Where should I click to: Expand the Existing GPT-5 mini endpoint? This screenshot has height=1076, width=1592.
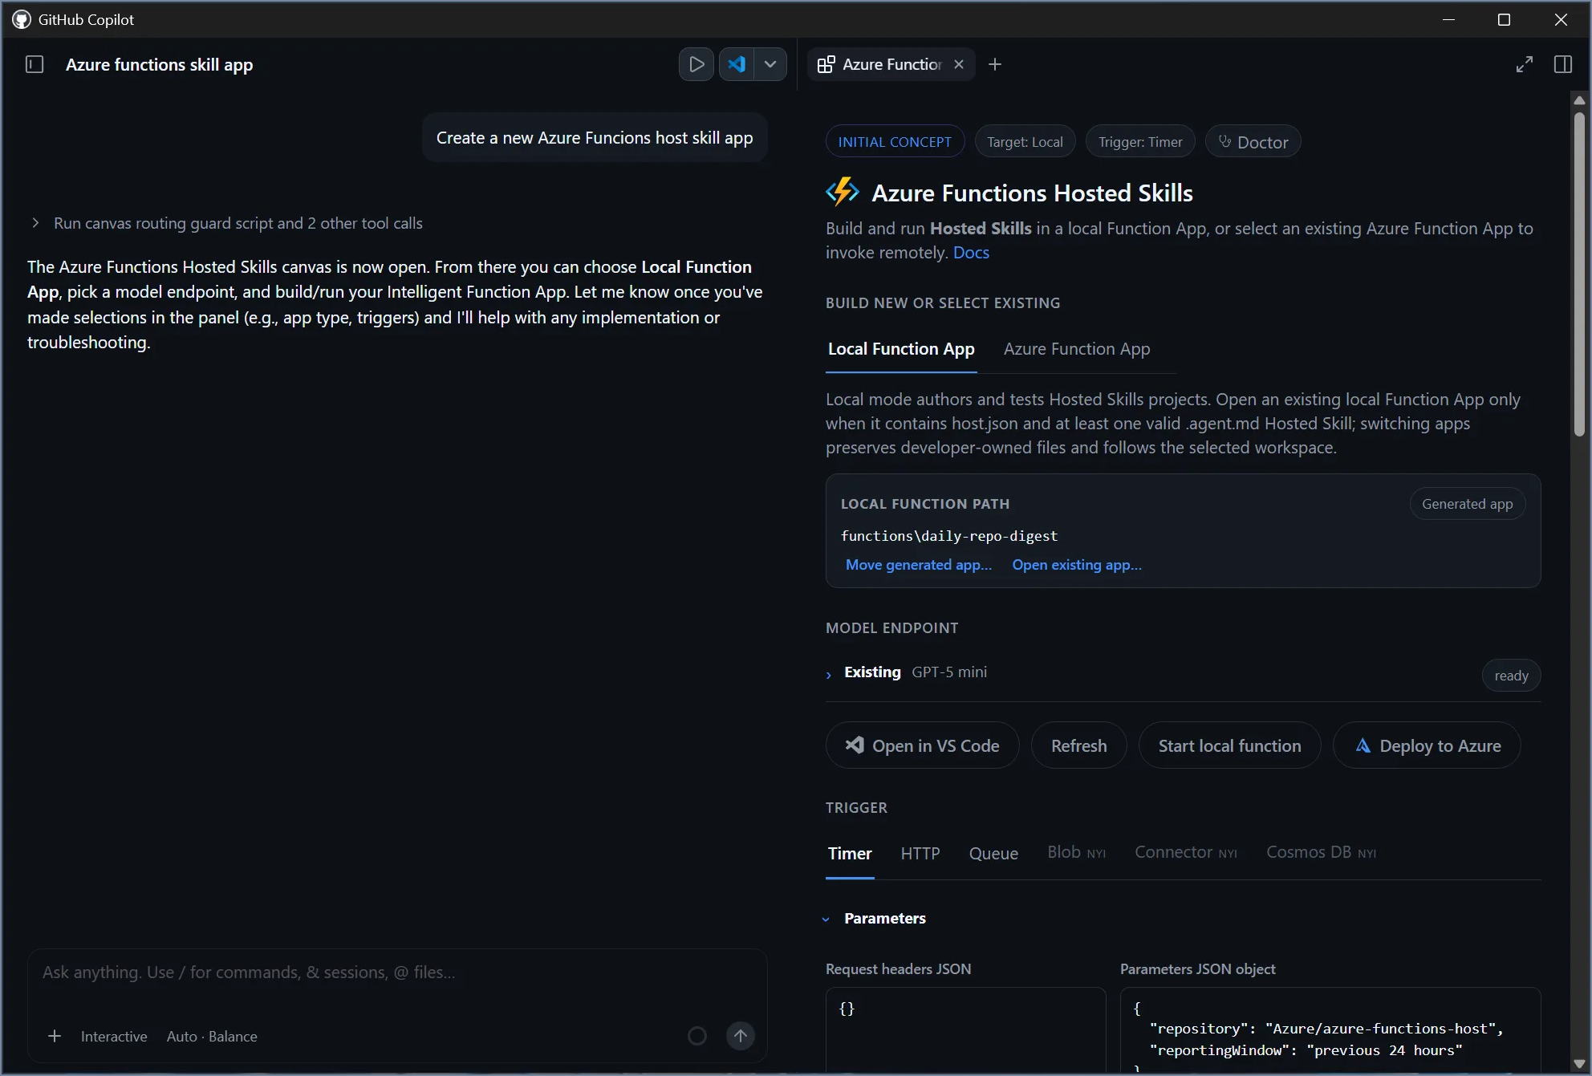pos(907,673)
